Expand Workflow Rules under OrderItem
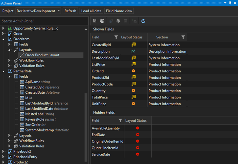Screen dimensions: 238x164 point(9,60)
